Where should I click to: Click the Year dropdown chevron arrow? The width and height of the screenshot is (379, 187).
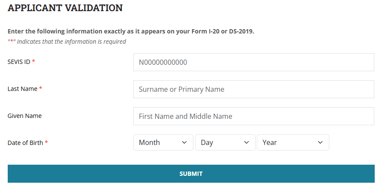(x=320, y=142)
